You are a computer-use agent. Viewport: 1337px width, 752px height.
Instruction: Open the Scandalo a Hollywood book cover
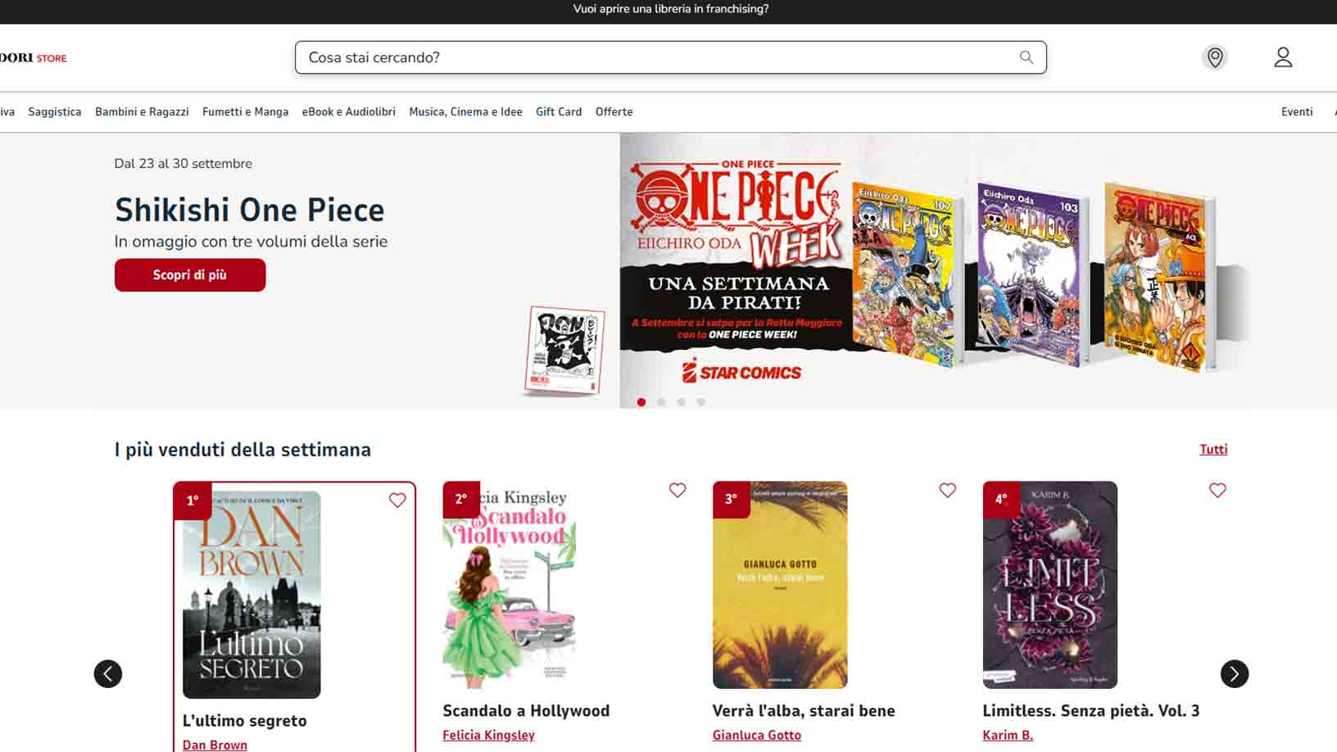(510, 585)
